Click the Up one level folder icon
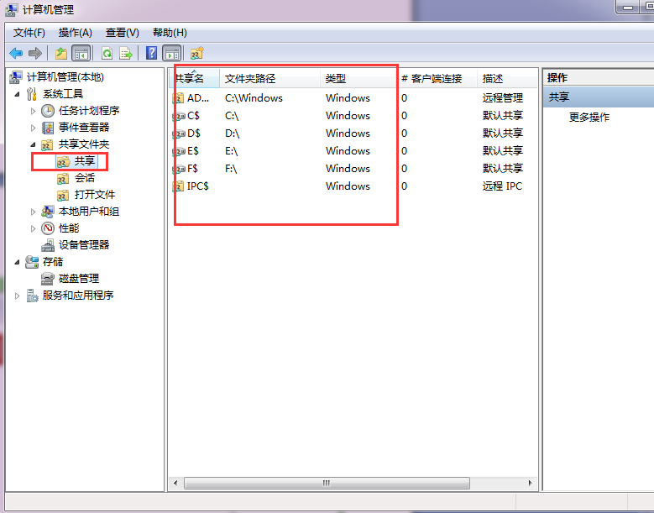This screenshot has height=513, width=654. tap(61, 54)
